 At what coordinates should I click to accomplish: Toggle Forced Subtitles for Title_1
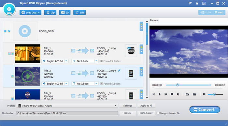click(102, 61)
